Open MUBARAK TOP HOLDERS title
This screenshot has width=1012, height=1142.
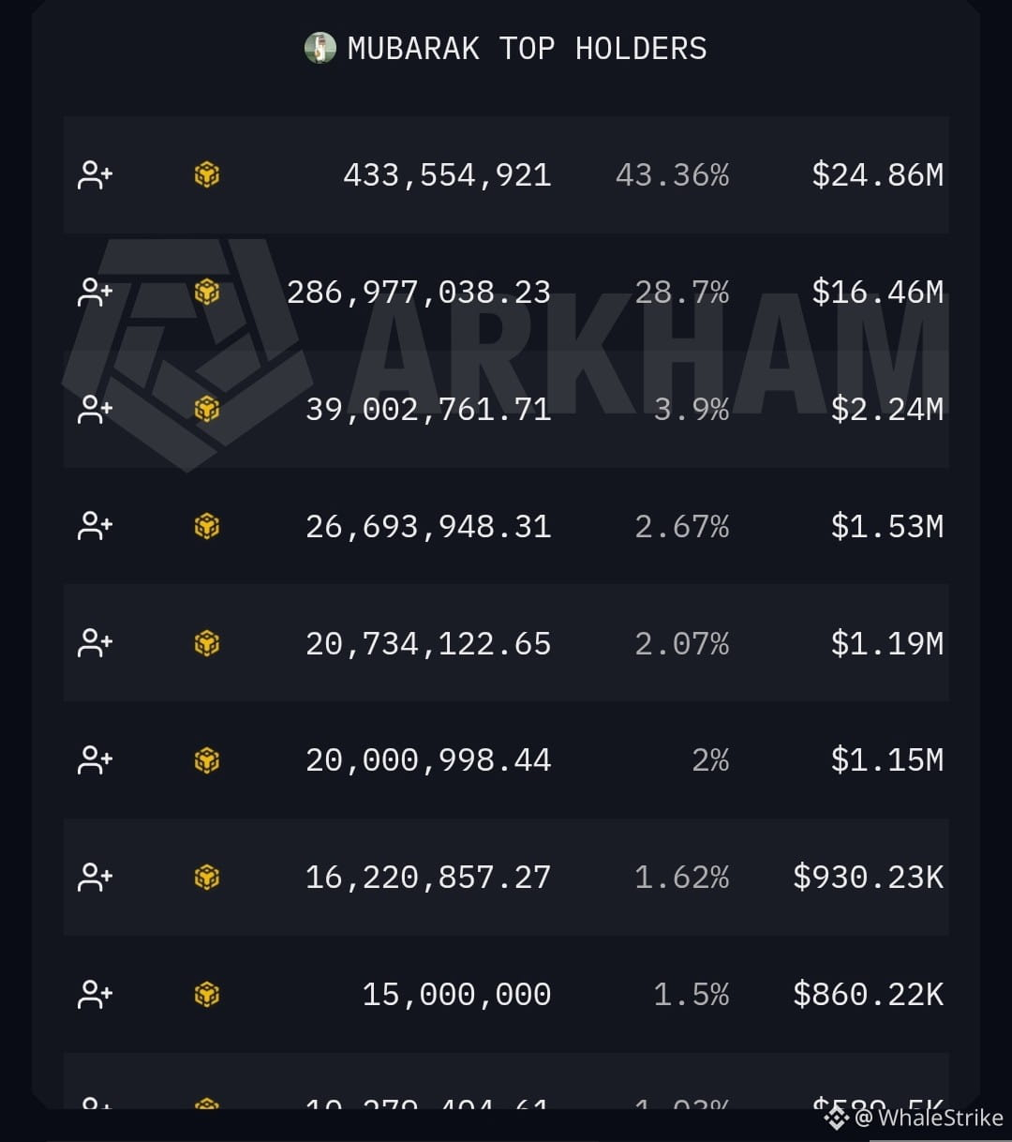(527, 48)
